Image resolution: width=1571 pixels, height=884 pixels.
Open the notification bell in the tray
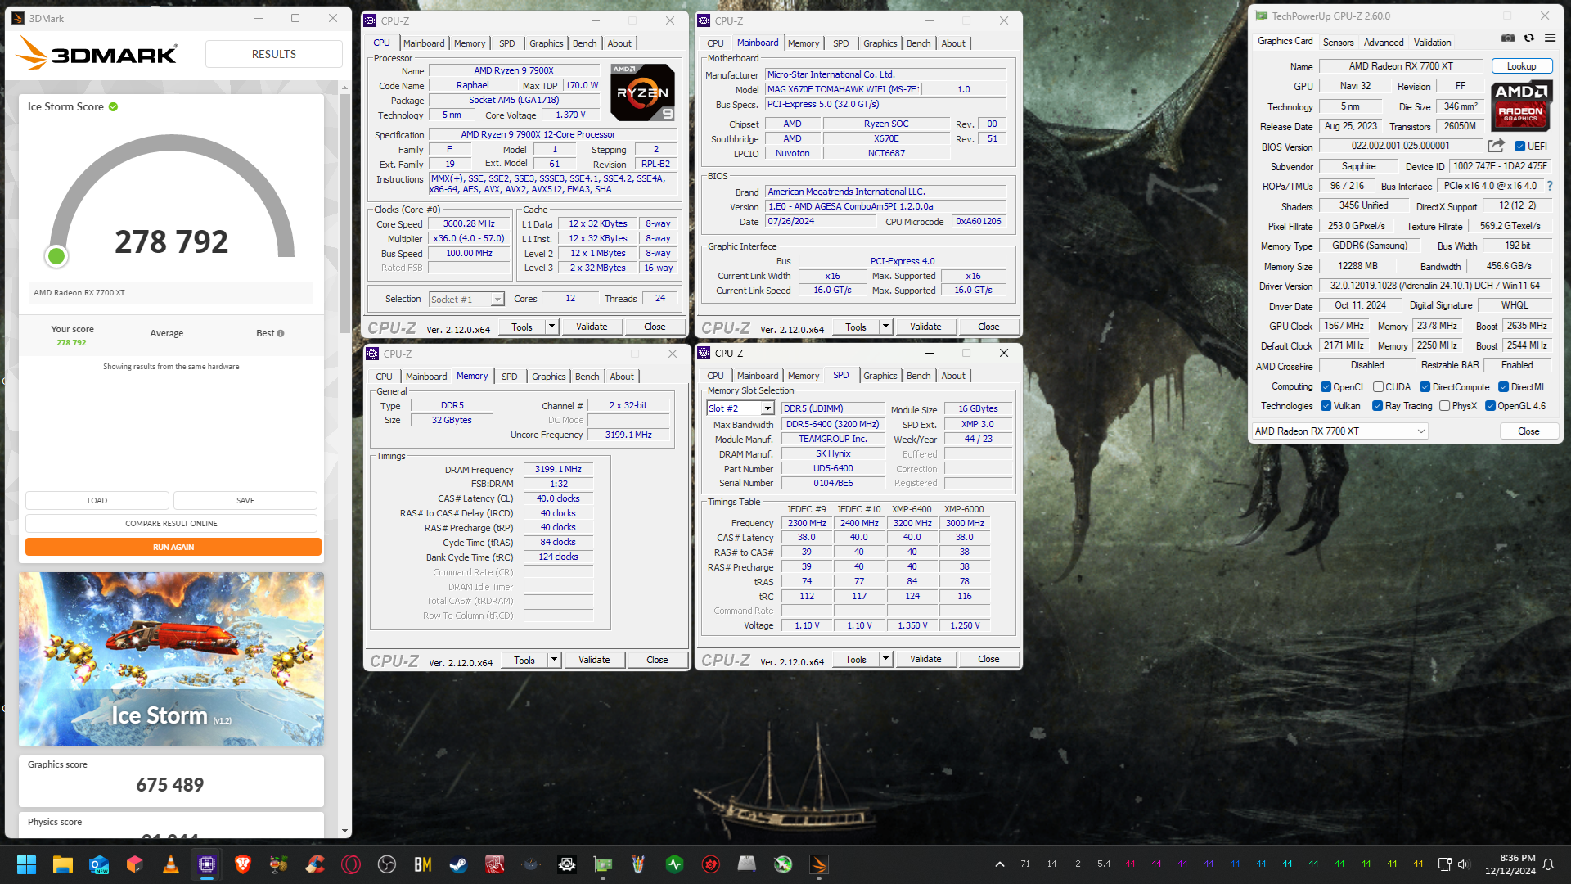(1548, 864)
